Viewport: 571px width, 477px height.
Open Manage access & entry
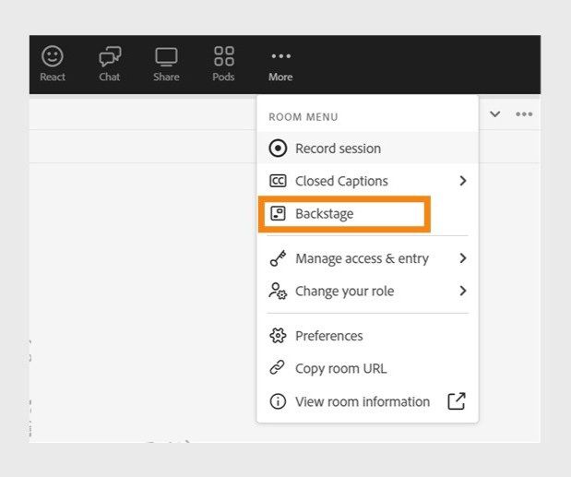367,258
